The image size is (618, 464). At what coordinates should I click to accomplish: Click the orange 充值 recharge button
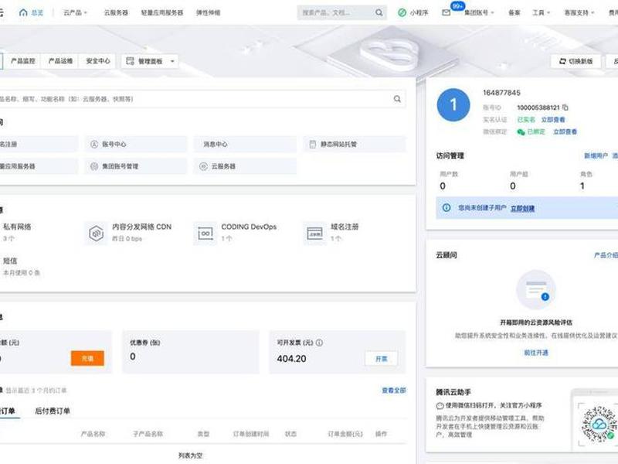87,358
